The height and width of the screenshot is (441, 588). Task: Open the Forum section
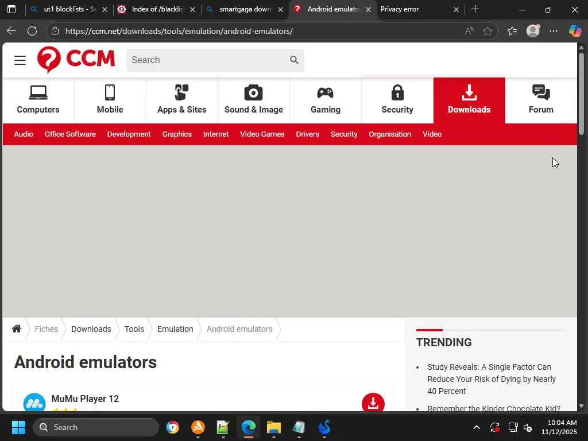[541, 100]
